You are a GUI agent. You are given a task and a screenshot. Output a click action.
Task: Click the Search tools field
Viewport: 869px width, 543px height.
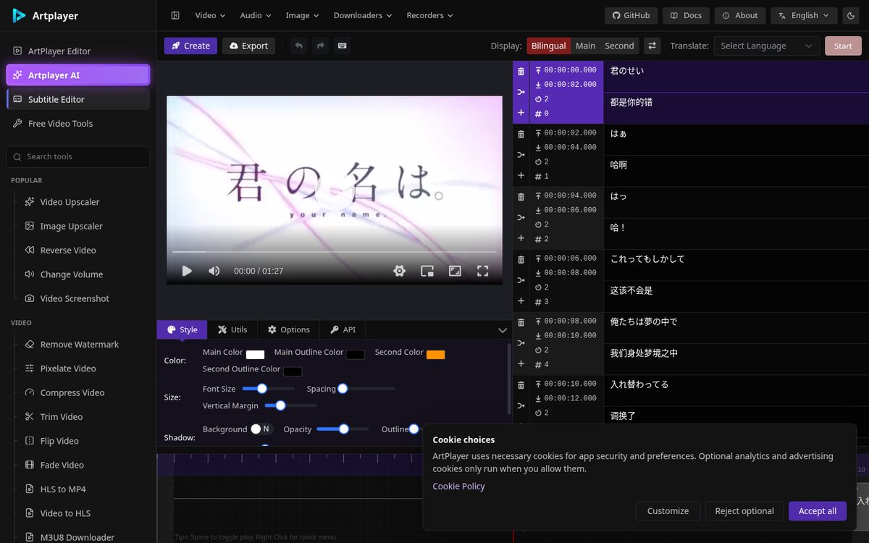[78, 156]
